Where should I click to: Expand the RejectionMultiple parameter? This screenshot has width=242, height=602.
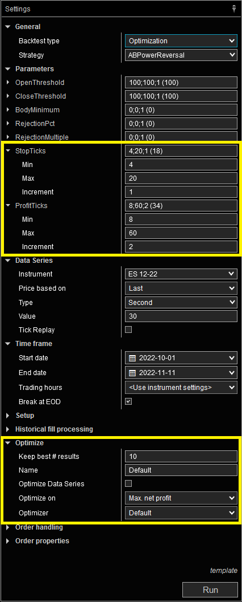pyautogui.click(x=8, y=137)
